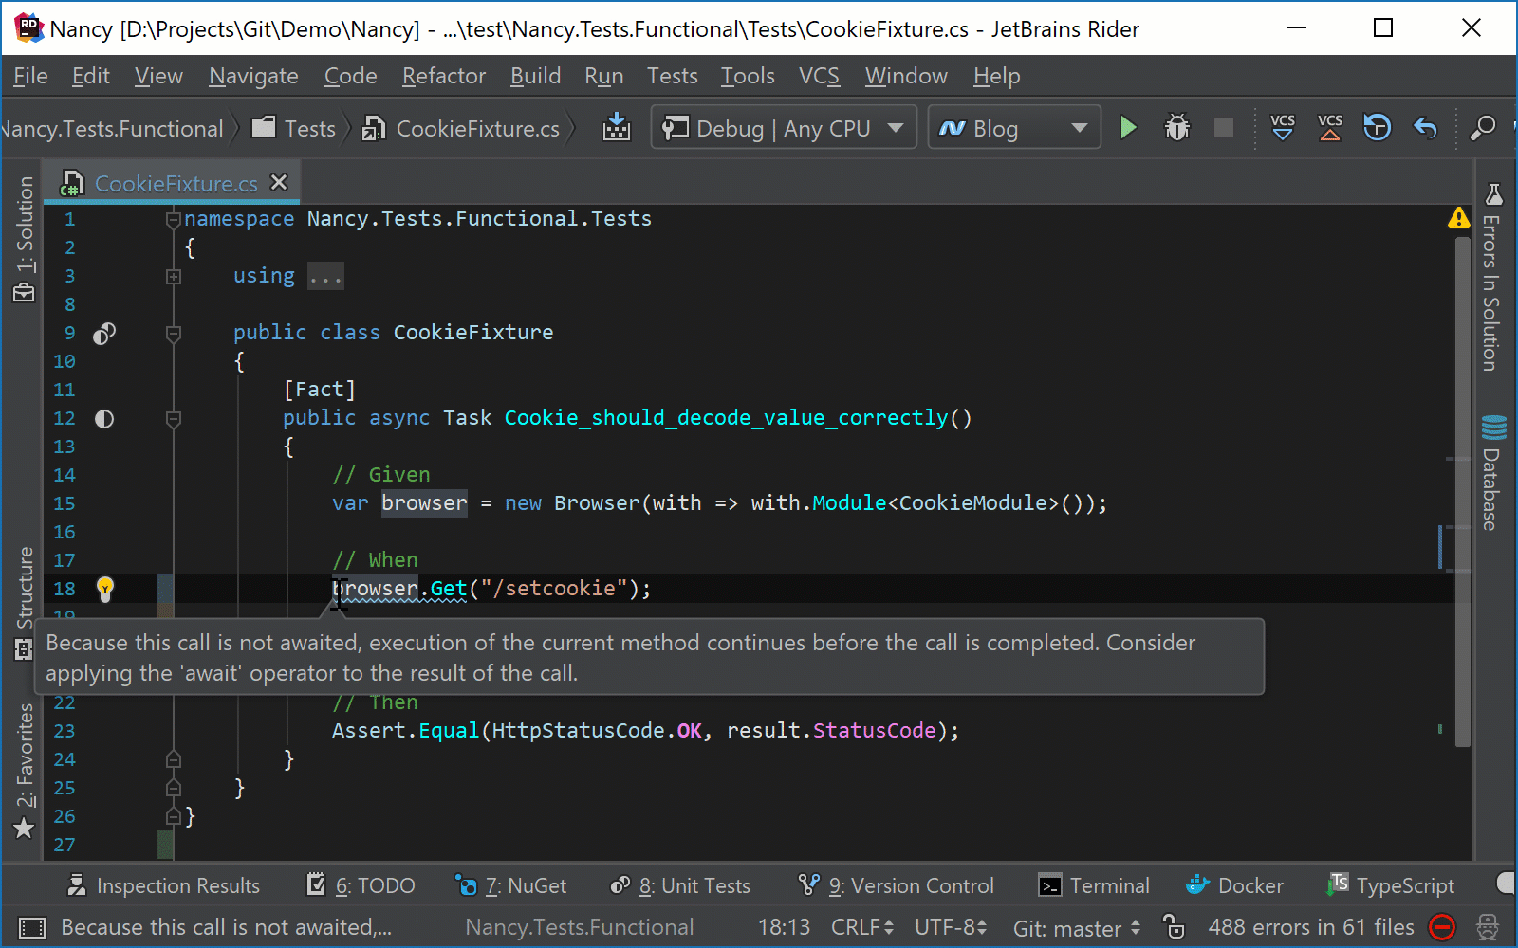1518x948 pixels.
Task: Open the Terminal tool window
Action: point(1094,885)
